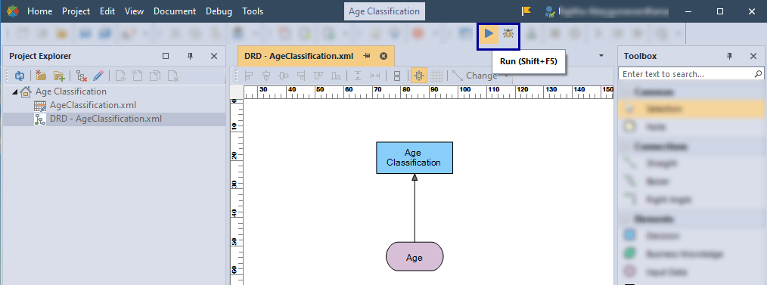Align shapes to horizontal center
Viewport: 767px width, 285px height.
click(x=266, y=76)
